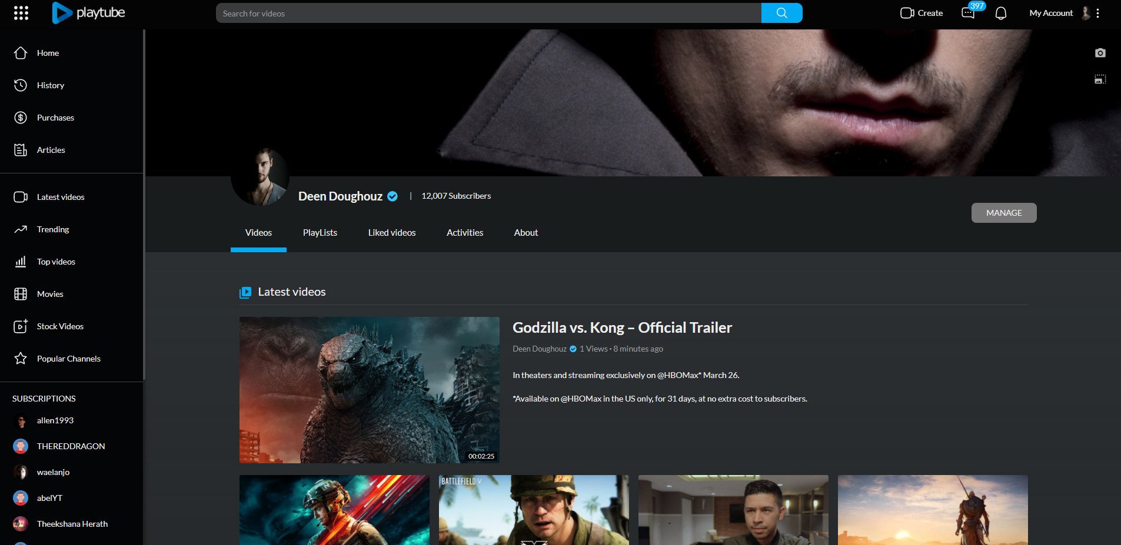Screen dimensions: 1121x545
Task: Click the playtube logo
Action: click(88, 13)
